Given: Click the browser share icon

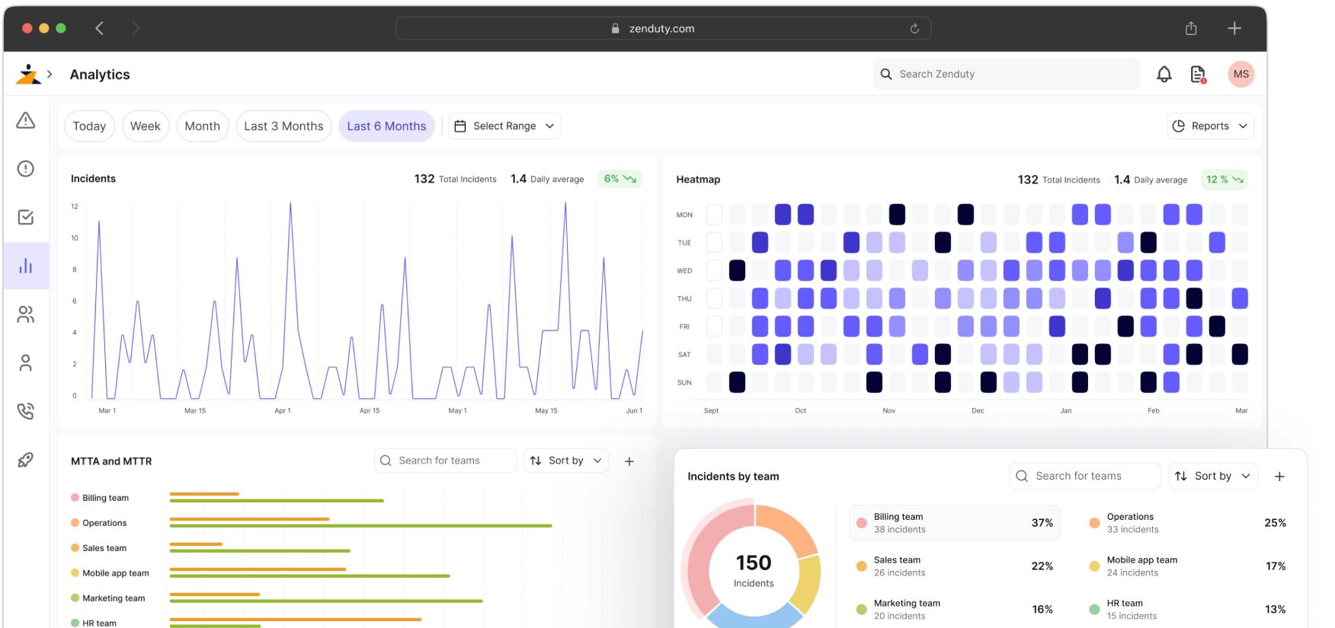Looking at the screenshot, I should [1191, 28].
